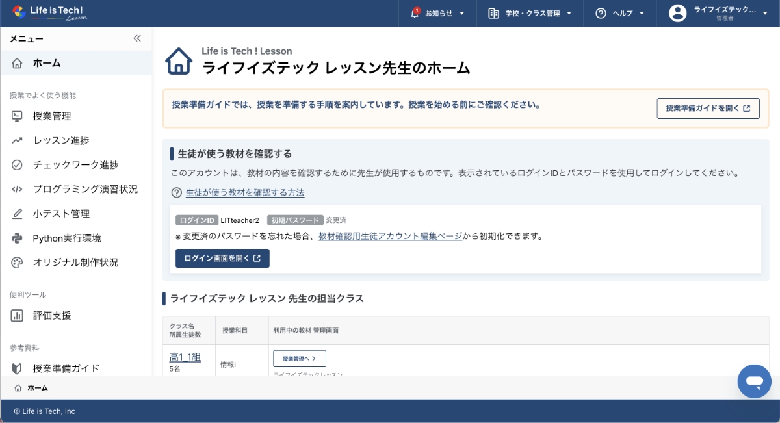Click the house icon for ホーム in sidebar
The height and width of the screenshot is (423, 780).
pyautogui.click(x=18, y=64)
